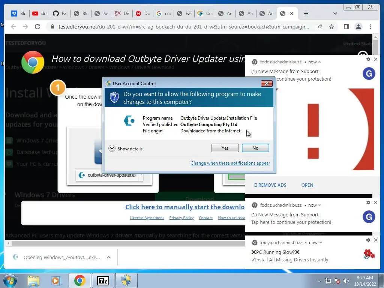Open Chrome side panel icon

pyautogui.click(x=346, y=27)
